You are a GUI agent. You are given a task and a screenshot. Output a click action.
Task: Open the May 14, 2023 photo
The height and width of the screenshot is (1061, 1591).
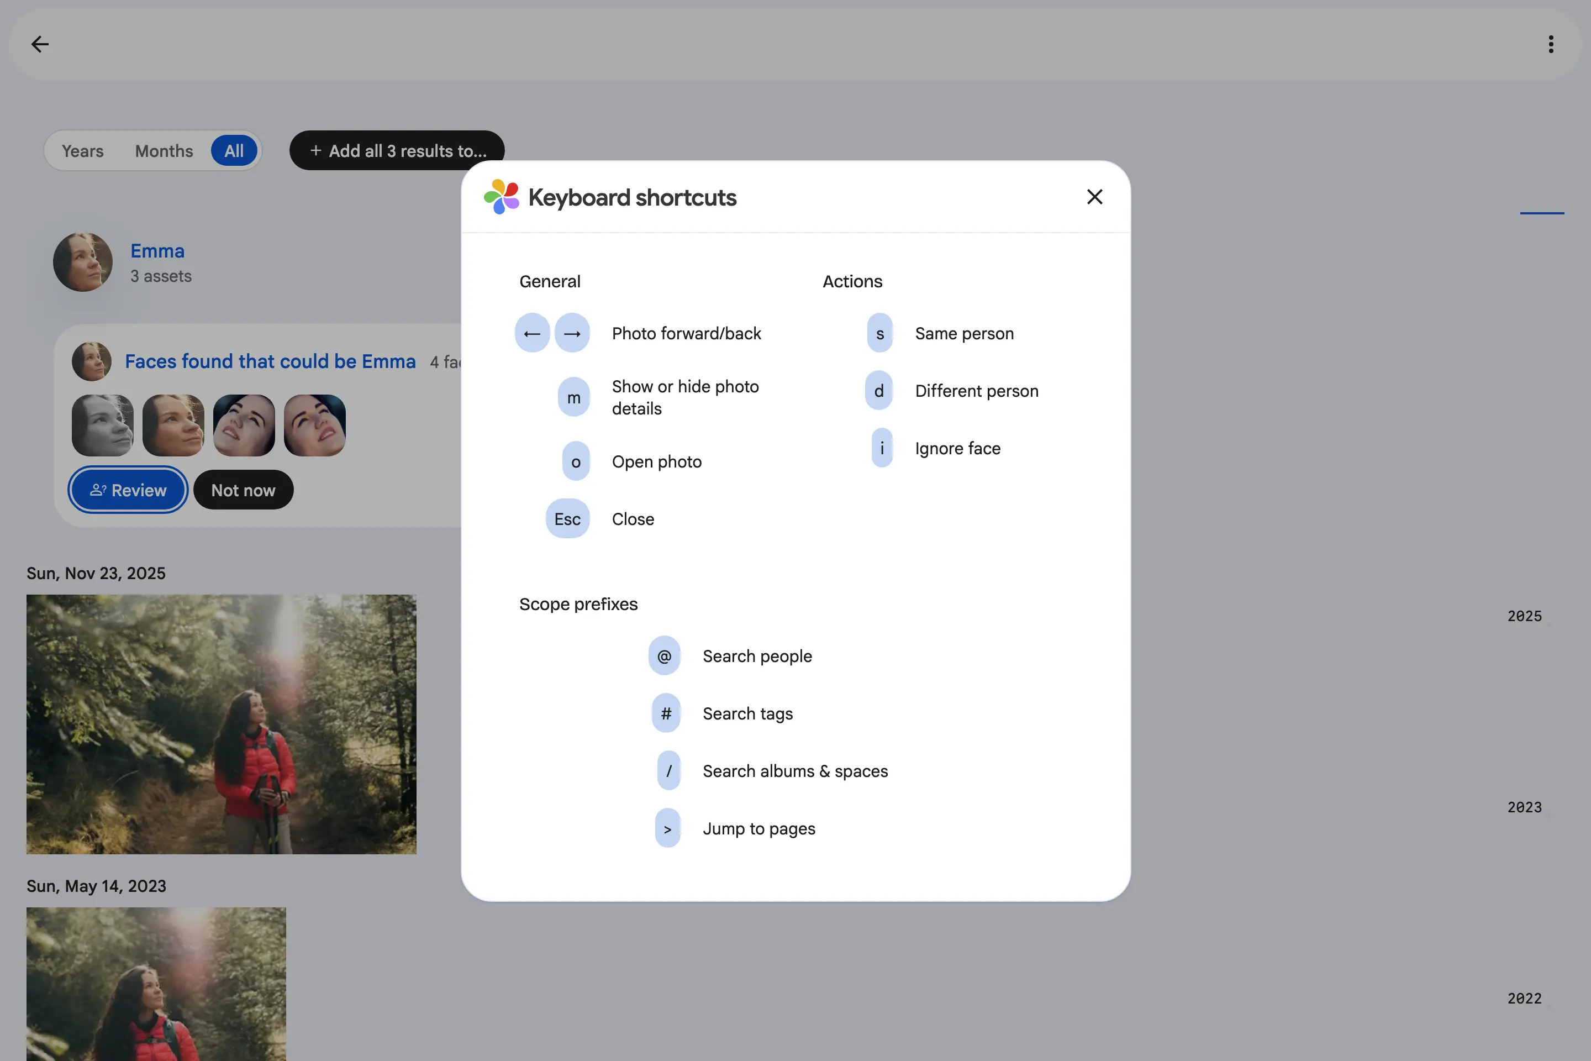(x=156, y=984)
